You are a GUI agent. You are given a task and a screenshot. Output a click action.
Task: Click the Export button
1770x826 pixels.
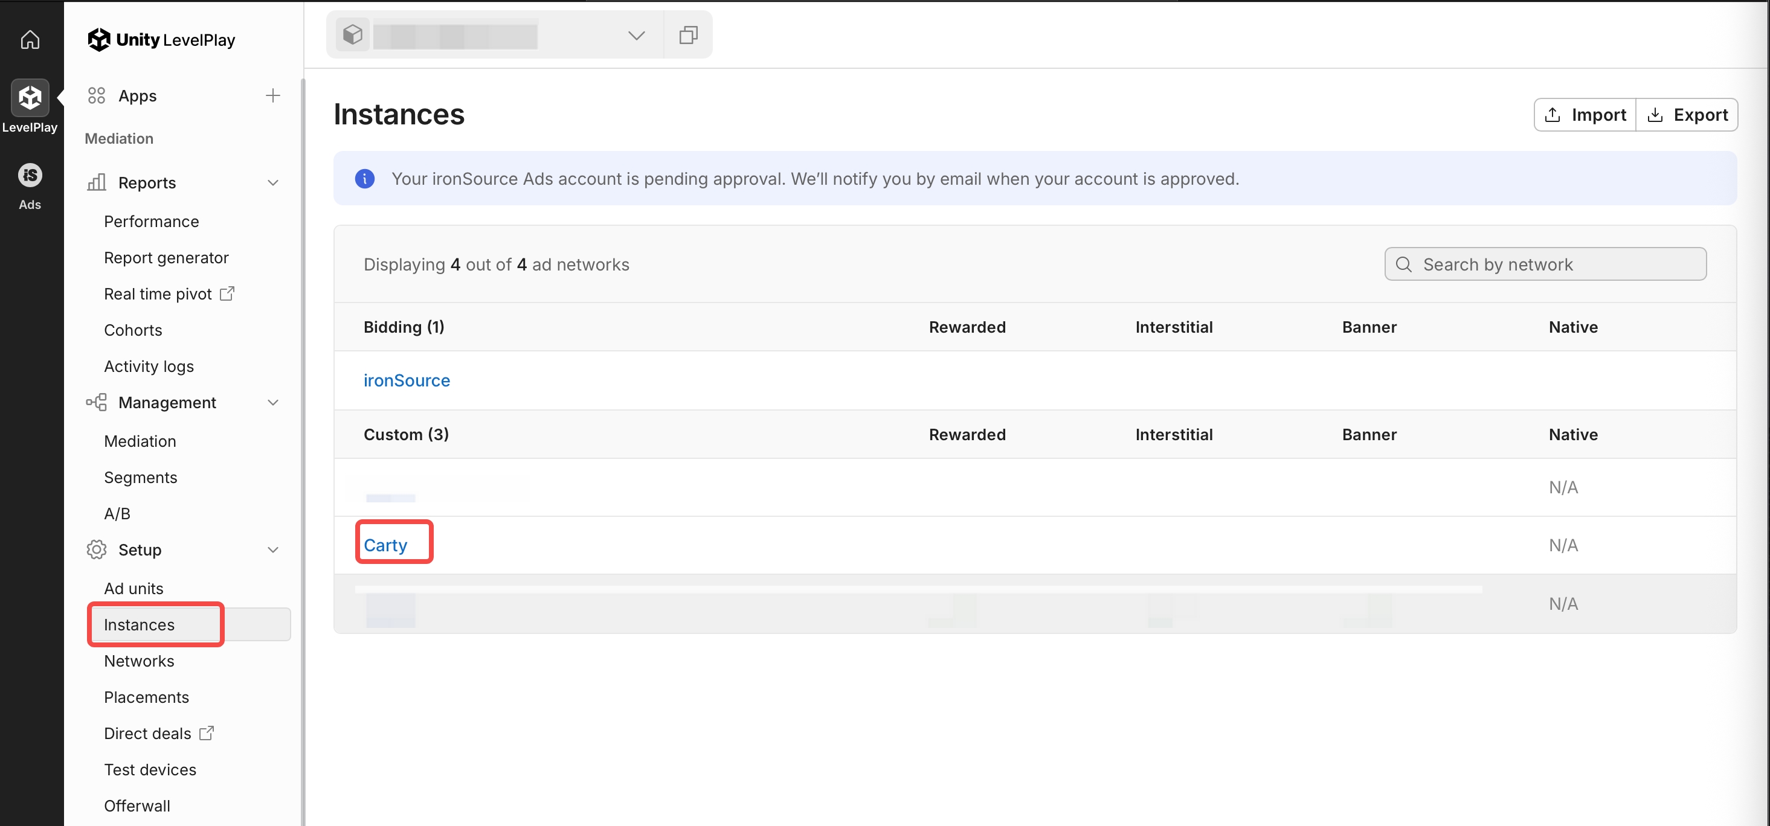[x=1687, y=115]
